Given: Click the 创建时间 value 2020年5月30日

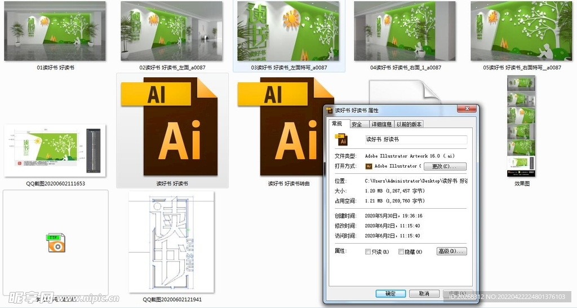Looking at the screenshot, I should pyautogui.click(x=393, y=216).
